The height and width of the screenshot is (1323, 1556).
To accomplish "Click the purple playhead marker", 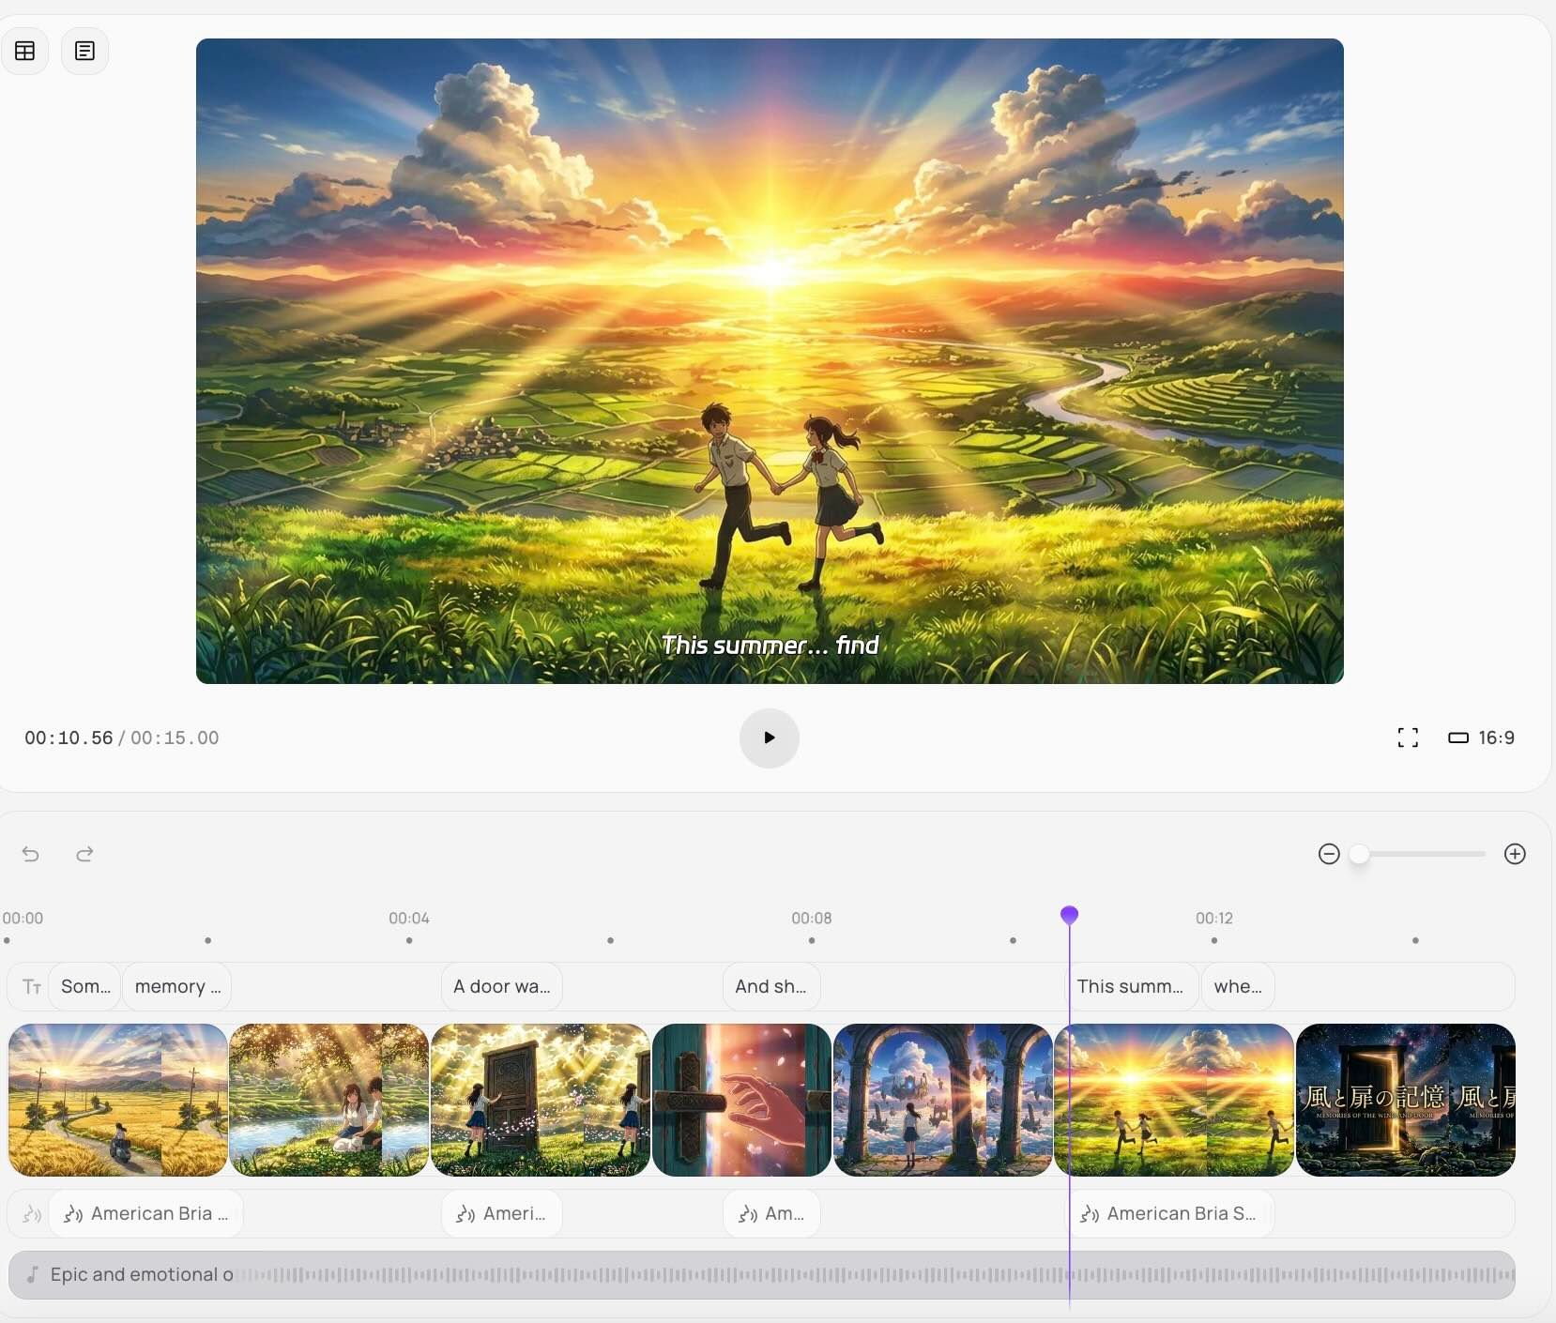I will tap(1069, 914).
